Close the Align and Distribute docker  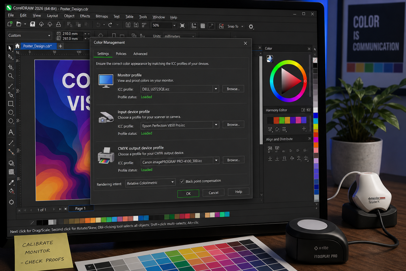pos(310,139)
